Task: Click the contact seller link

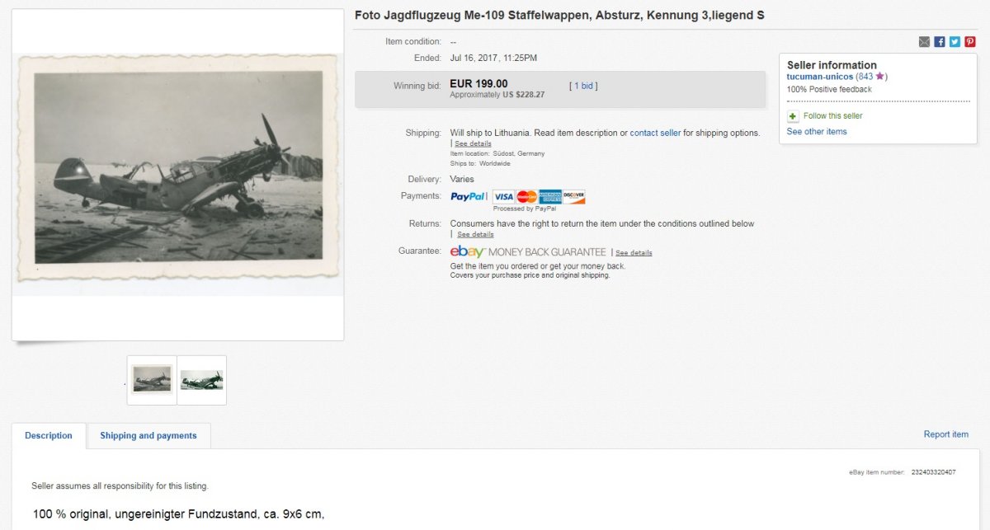Action: click(655, 133)
